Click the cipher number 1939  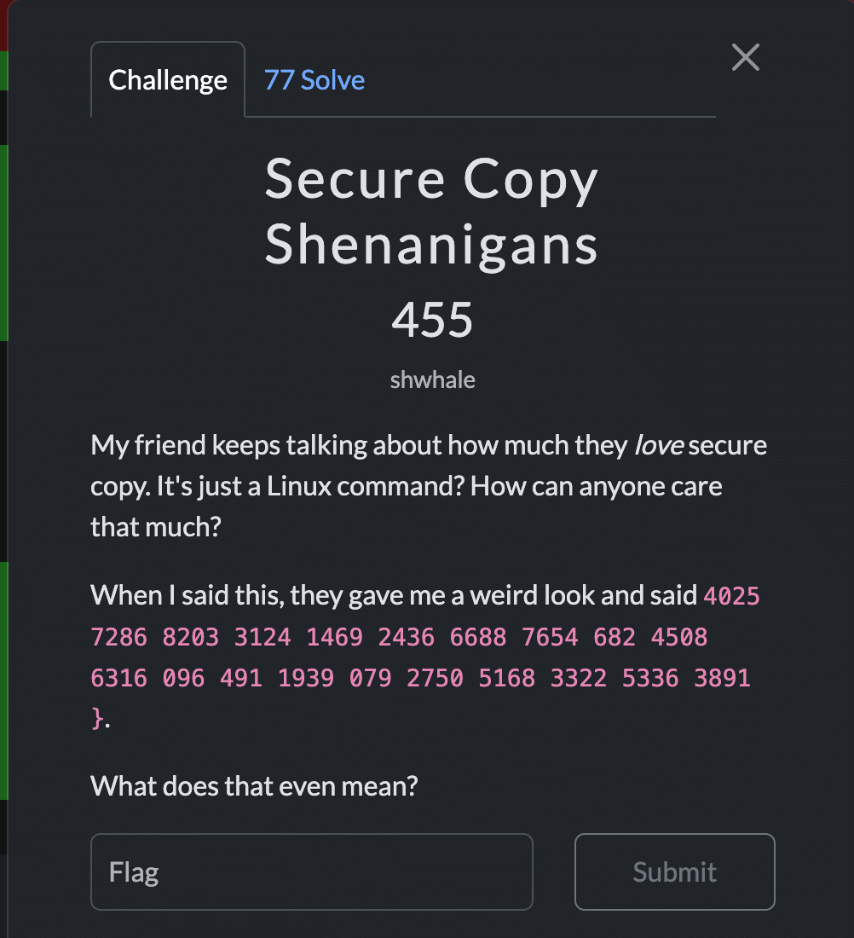(306, 679)
